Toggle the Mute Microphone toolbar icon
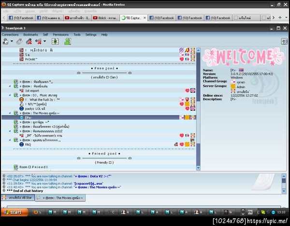Image resolution: width=290 pixels, height=226 pixels. (29, 41)
